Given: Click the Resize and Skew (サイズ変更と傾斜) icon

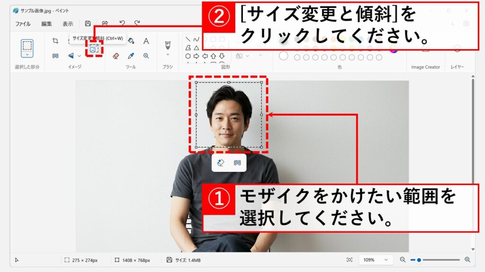Looking at the screenshot, I should (94, 49).
